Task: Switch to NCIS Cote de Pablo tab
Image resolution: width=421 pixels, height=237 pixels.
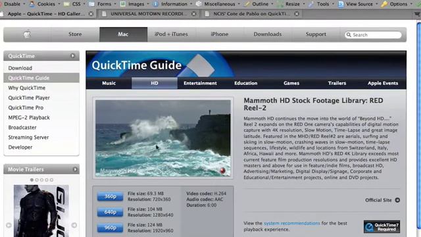Action: click(252, 14)
